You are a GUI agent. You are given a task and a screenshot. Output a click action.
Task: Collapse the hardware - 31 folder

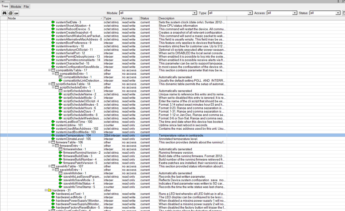(46, 190)
